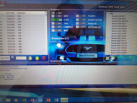Click the green down arrow icon
The height and width of the screenshot is (103, 137).
tap(30, 58)
